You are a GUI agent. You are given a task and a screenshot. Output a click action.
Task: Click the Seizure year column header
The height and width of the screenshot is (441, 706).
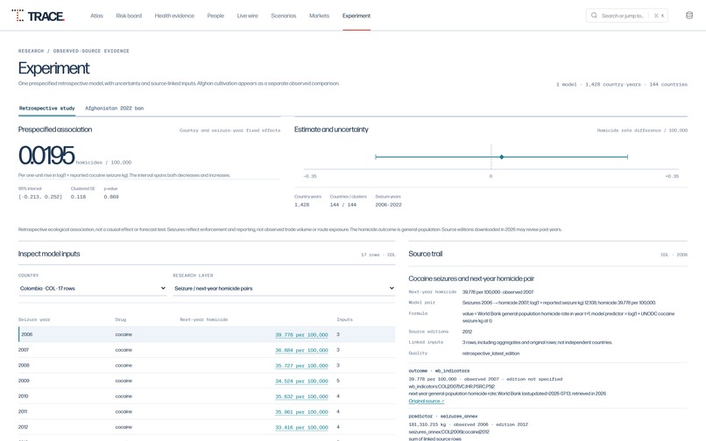pyautogui.click(x=34, y=319)
